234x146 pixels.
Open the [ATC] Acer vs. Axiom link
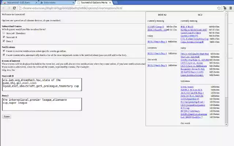coord(192,63)
